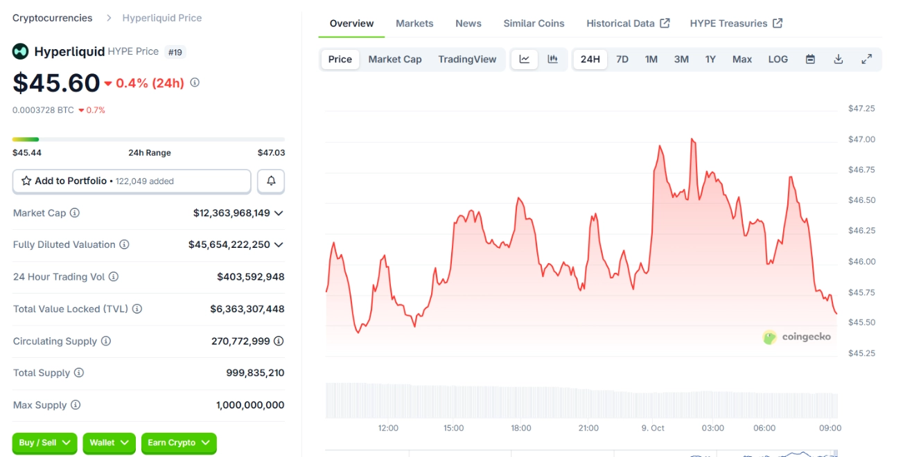
Task: Switch chart to Market Cap view
Action: pyautogui.click(x=394, y=60)
